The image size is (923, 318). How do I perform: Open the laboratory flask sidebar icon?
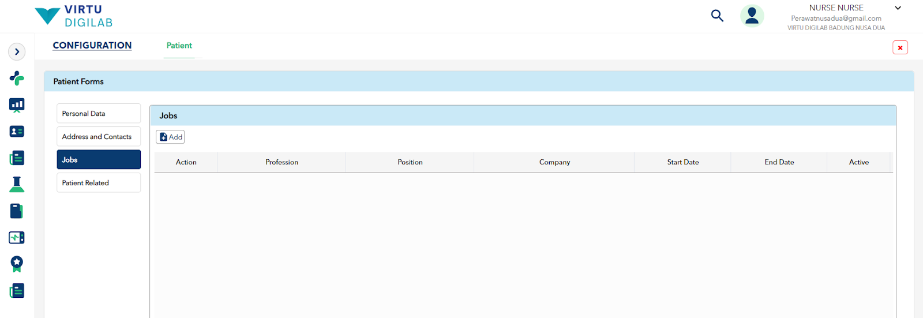(x=17, y=184)
